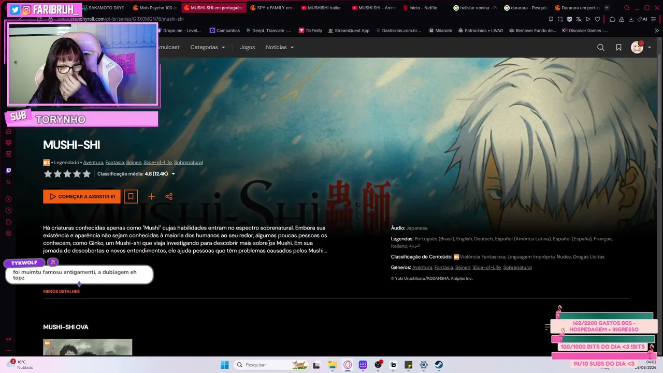
Task: Start watching episode 1 of Mushi-Shi
Action: (82, 196)
